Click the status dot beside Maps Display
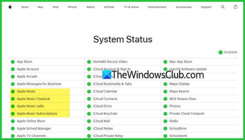 [165, 84]
